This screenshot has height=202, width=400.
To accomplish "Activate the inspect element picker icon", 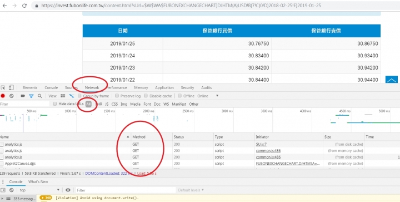I will click(x=3, y=87).
